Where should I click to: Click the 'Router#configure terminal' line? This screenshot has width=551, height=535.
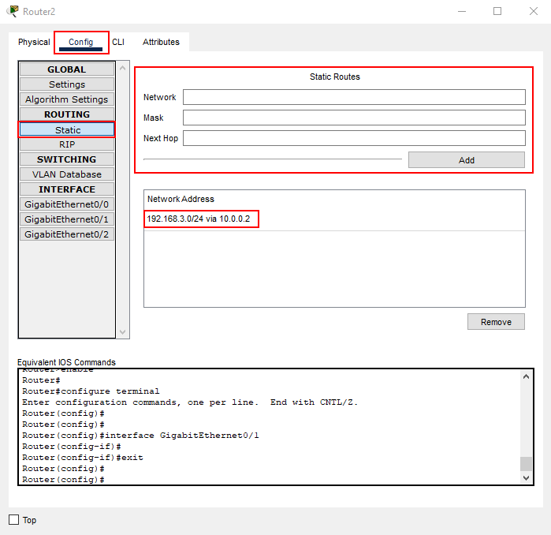pyautogui.click(x=91, y=391)
